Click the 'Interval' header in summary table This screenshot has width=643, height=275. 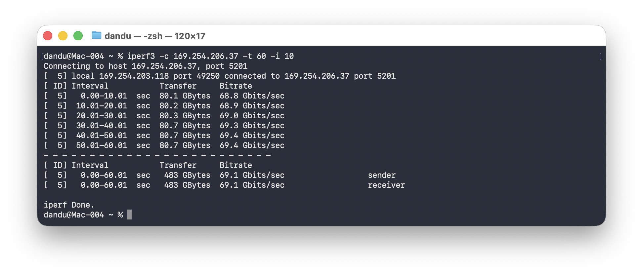click(x=90, y=165)
